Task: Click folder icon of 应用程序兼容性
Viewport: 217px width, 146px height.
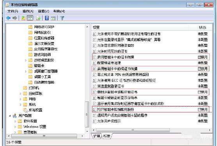Action: coord(30,49)
